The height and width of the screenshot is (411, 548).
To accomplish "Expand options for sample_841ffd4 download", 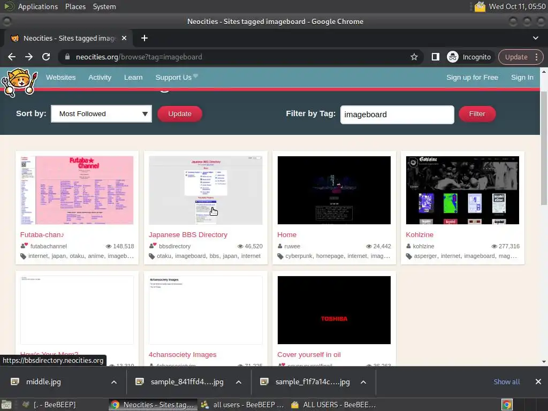I will pos(239,382).
